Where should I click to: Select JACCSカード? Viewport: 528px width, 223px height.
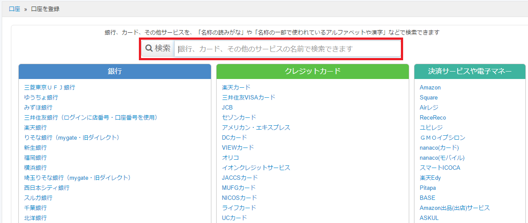tap(240, 178)
